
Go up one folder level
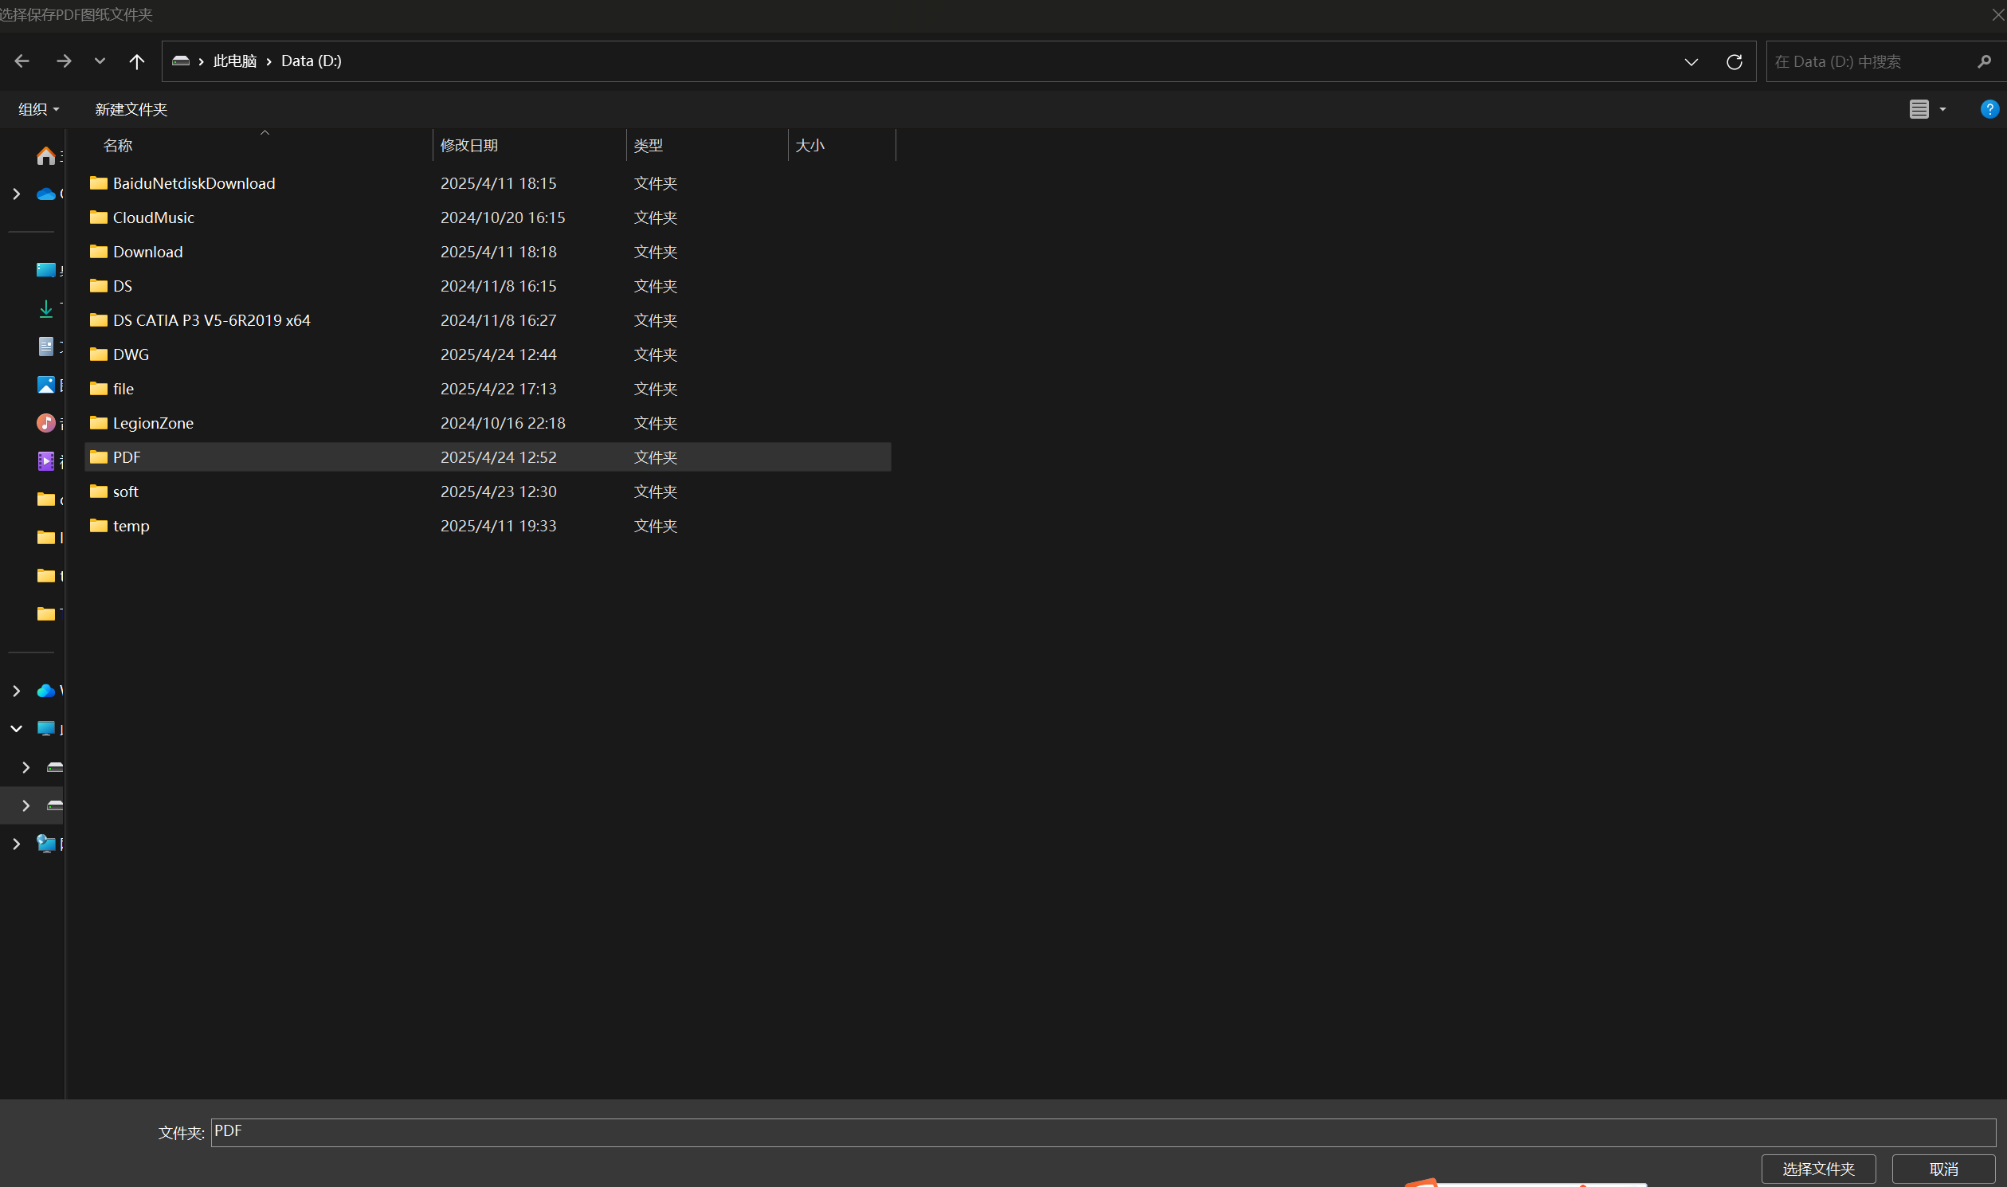click(x=137, y=61)
